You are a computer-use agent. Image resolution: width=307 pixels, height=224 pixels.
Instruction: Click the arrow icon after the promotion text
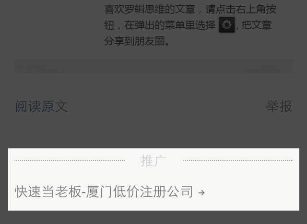[x=201, y=193]
